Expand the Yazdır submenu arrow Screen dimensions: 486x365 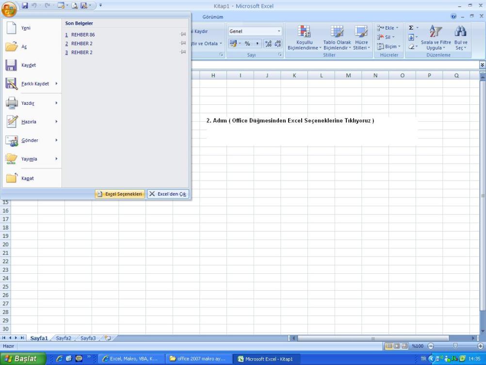click(x=56, y=103)
